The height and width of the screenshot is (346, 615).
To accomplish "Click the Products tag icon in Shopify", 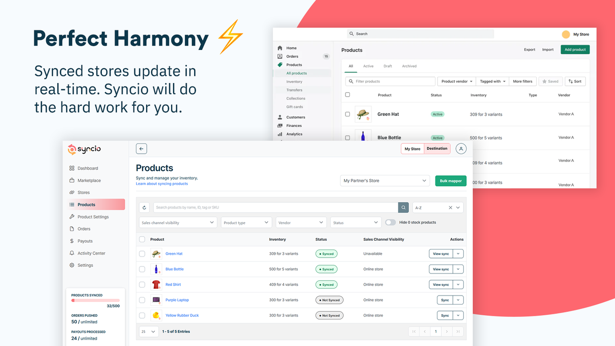I will tap(280, 65).
